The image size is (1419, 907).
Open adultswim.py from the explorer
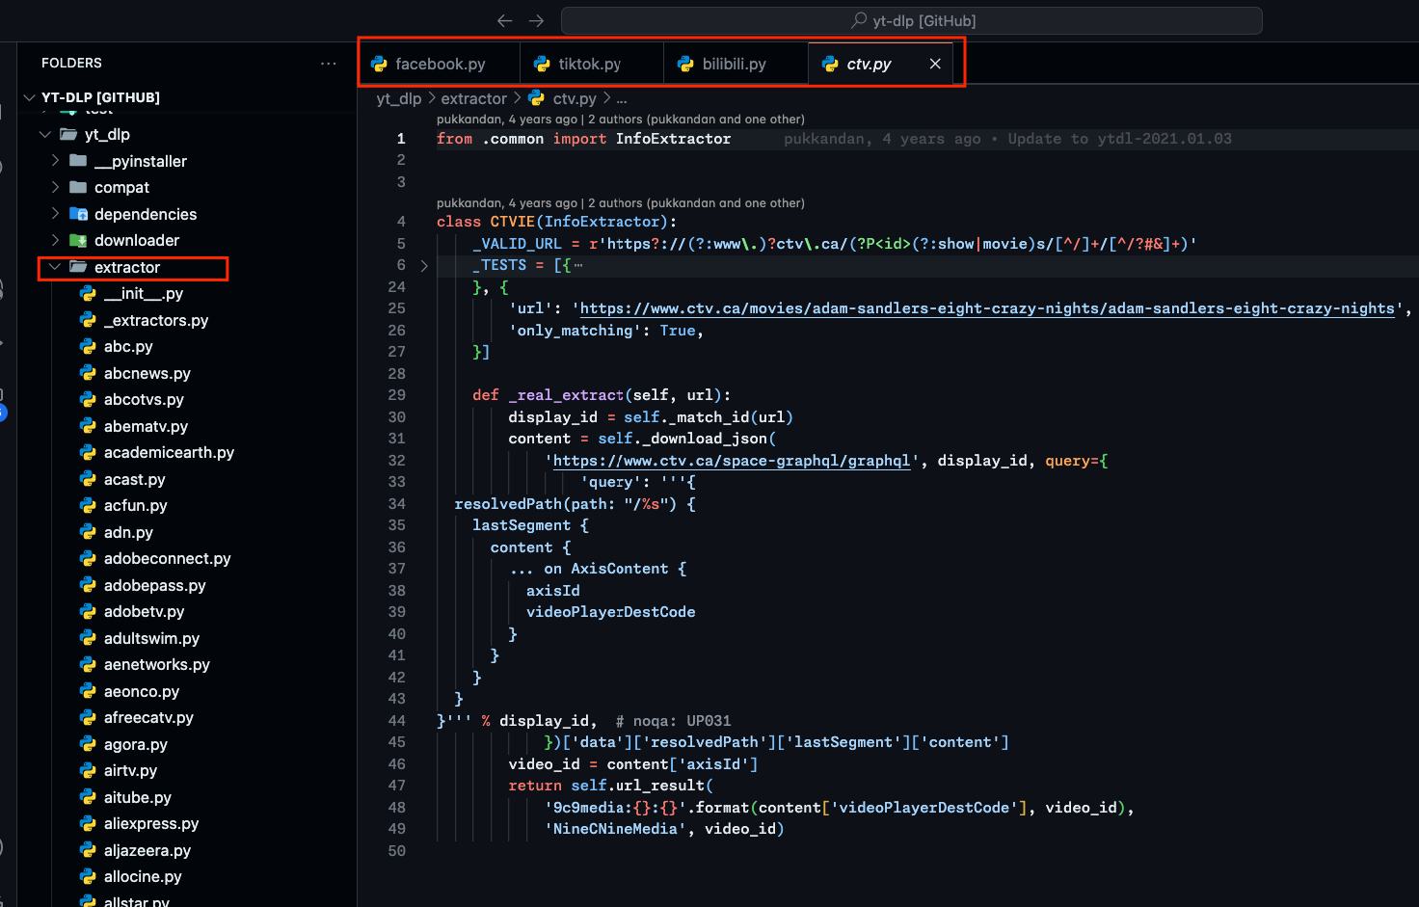coord(151,638)
